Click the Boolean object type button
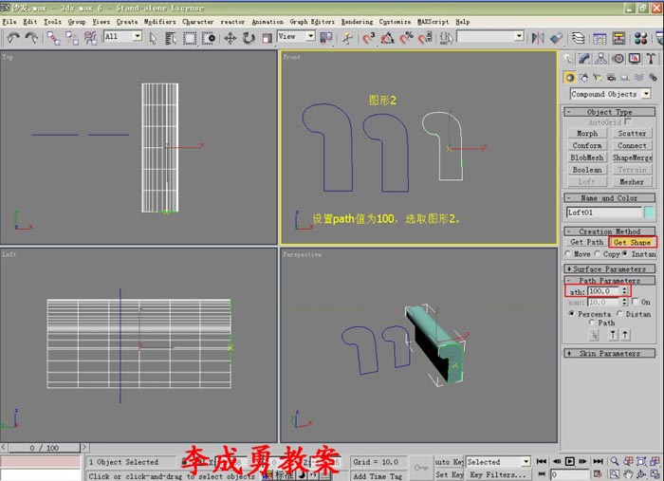The image size is (664, 481). tap(587, 170)
